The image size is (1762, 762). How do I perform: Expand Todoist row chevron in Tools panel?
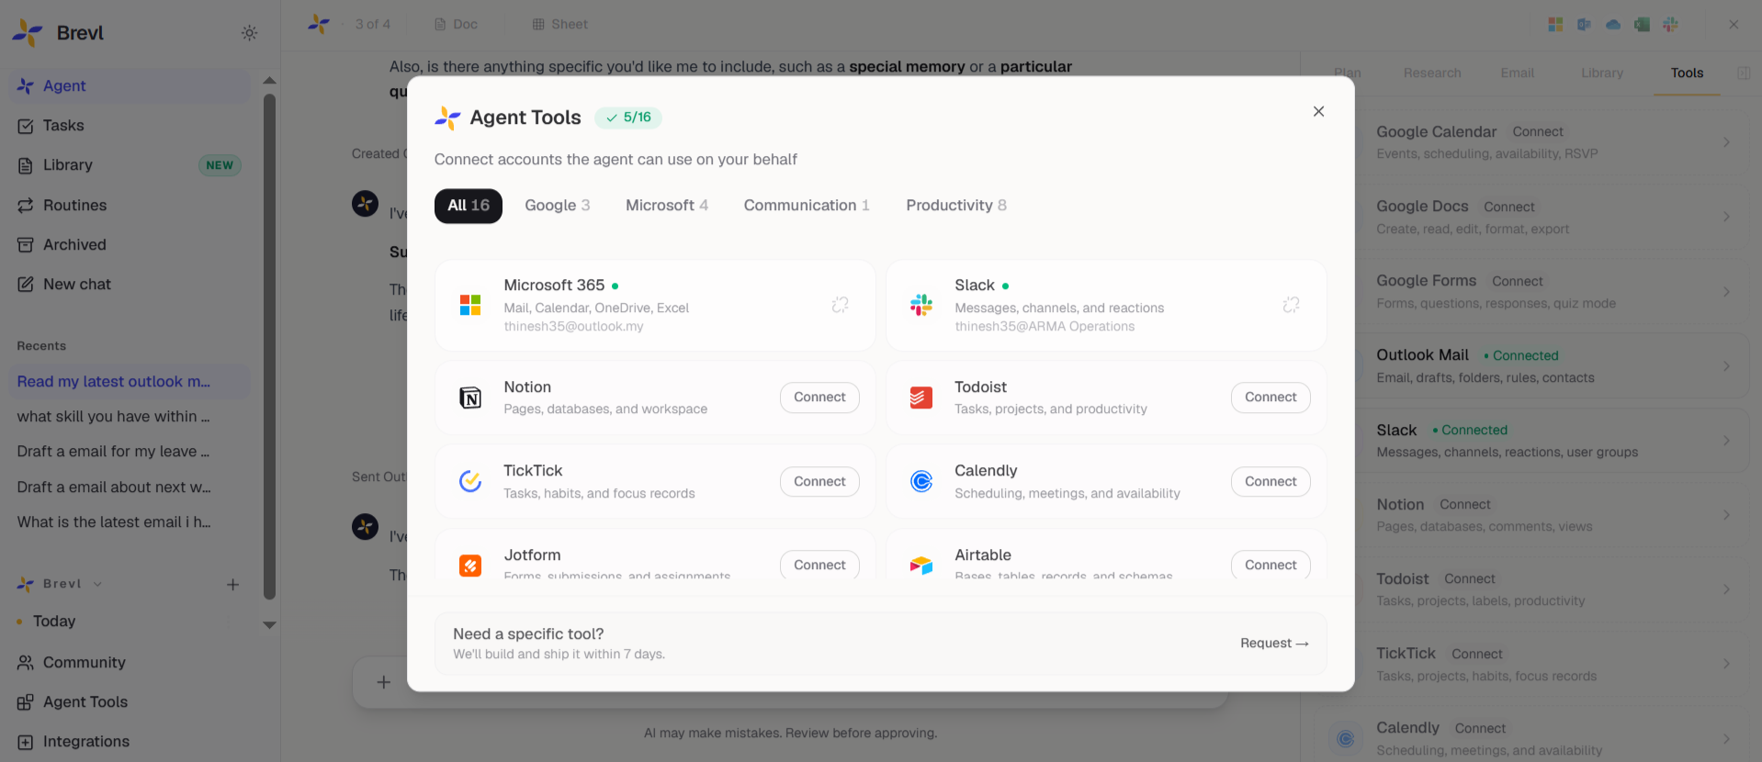coord(1726,589)
